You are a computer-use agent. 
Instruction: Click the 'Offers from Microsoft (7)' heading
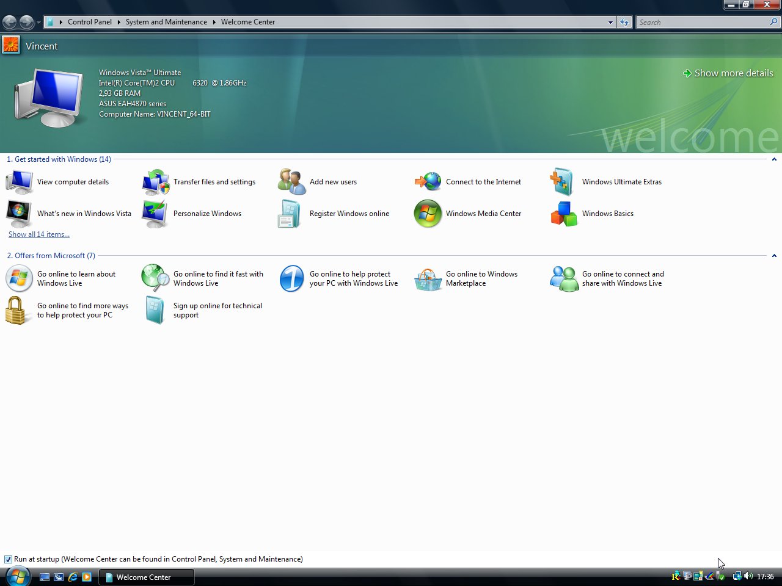coord(51,256)
